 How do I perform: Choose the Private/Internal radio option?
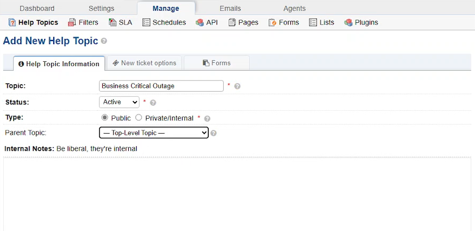tap(138, 118)
